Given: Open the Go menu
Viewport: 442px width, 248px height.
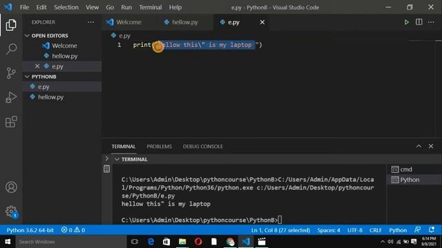Looking at the screenshot, I should [x=110, y=8].
